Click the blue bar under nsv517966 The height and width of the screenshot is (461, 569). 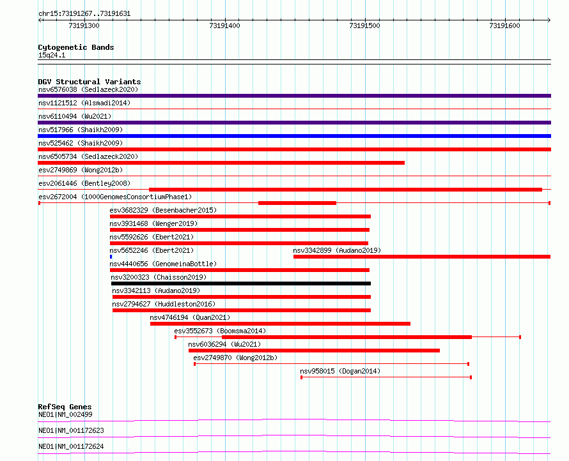294,136
